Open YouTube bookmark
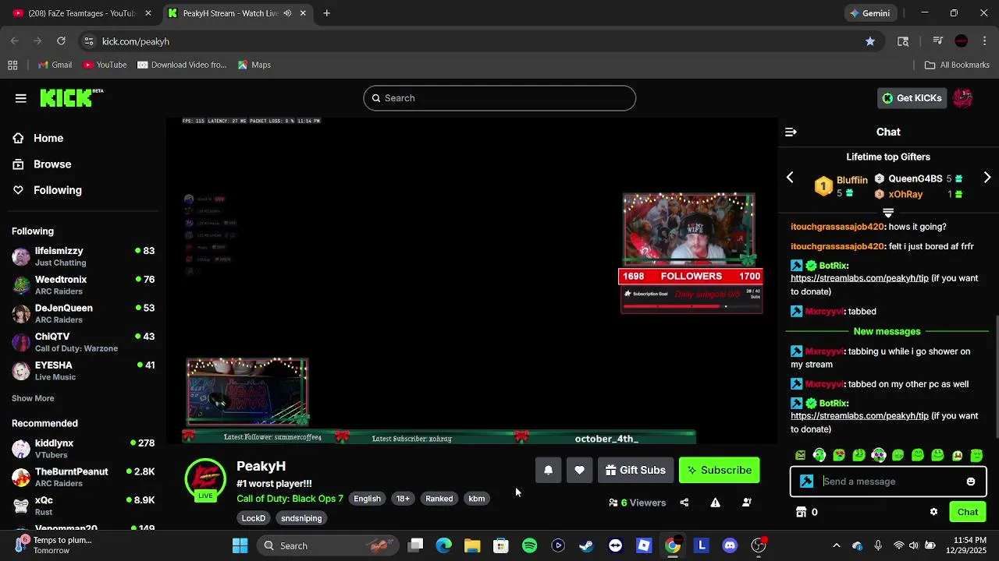Screen dimensions: 999x561 click(105, 65)
